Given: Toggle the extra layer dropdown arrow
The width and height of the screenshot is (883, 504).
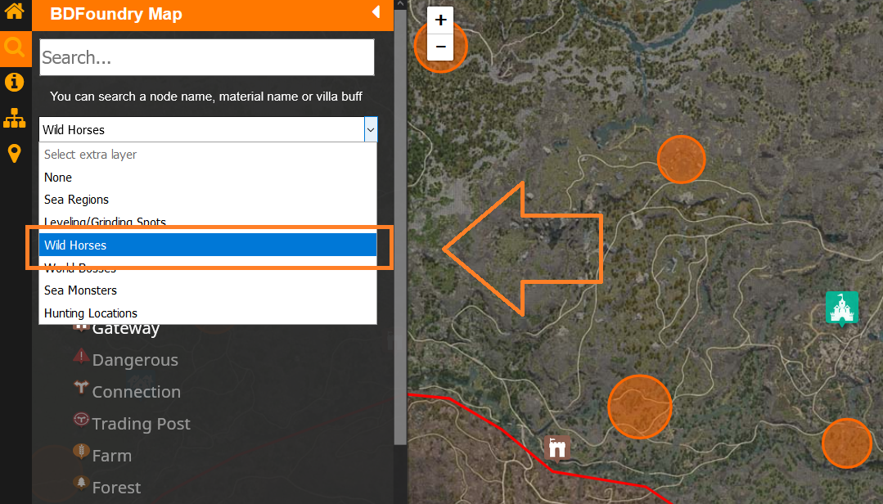Looking at the screenshot, I should coord(371,129).
